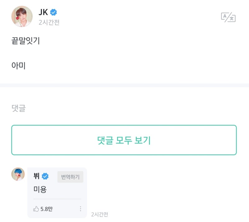This screenshot has height=222, width=249.
Task: Click the 2시간전 timestamp beside the comment
Action: 99,215
